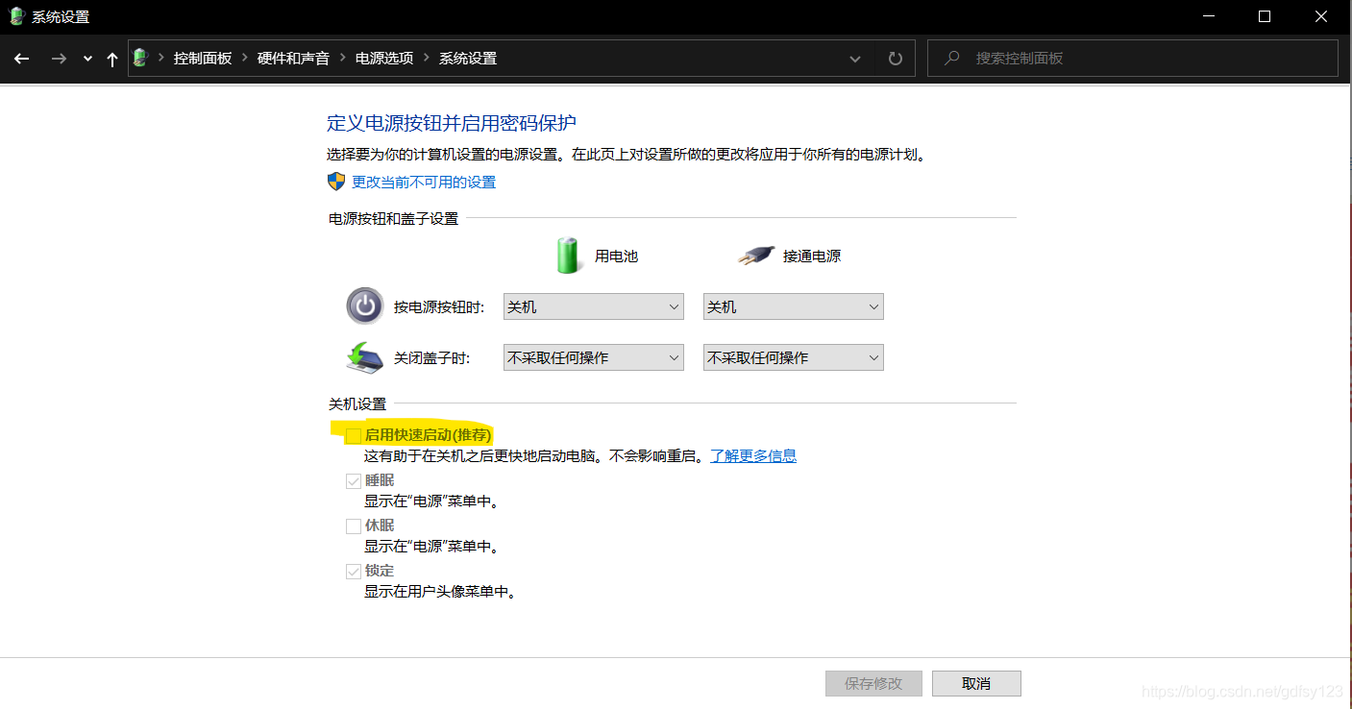Refresh the page with the refresh icon

(x=896, y=59)
